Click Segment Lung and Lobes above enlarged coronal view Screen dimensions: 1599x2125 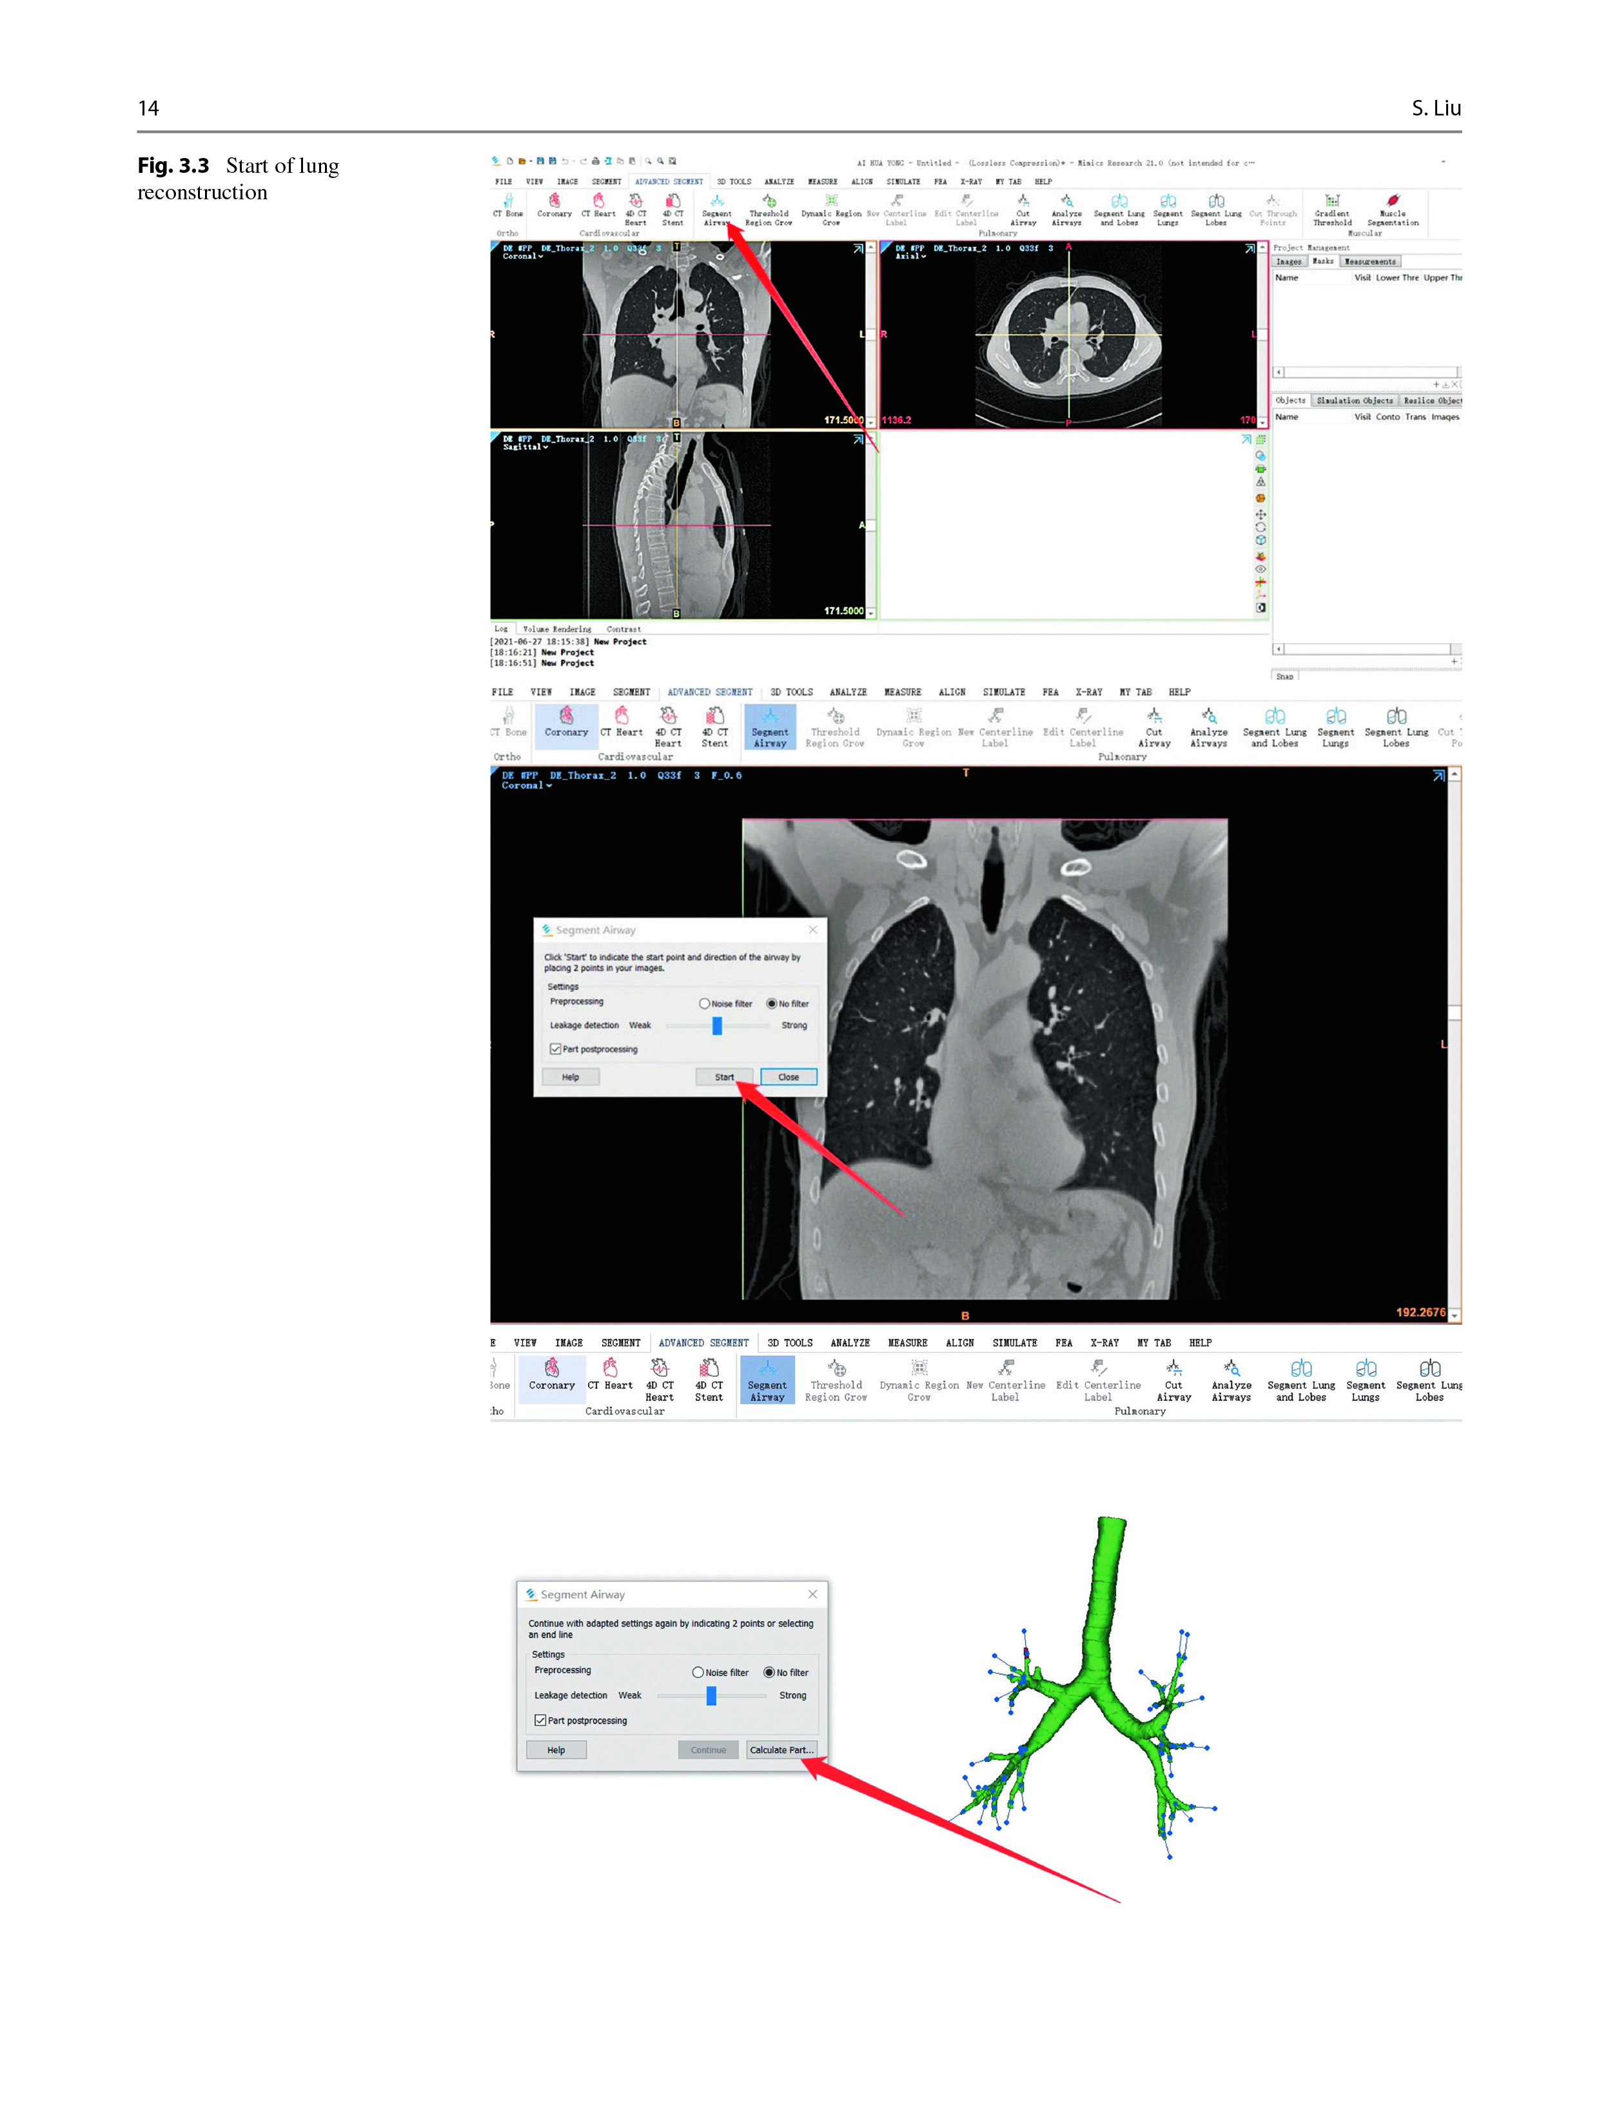pos(1275,727)
